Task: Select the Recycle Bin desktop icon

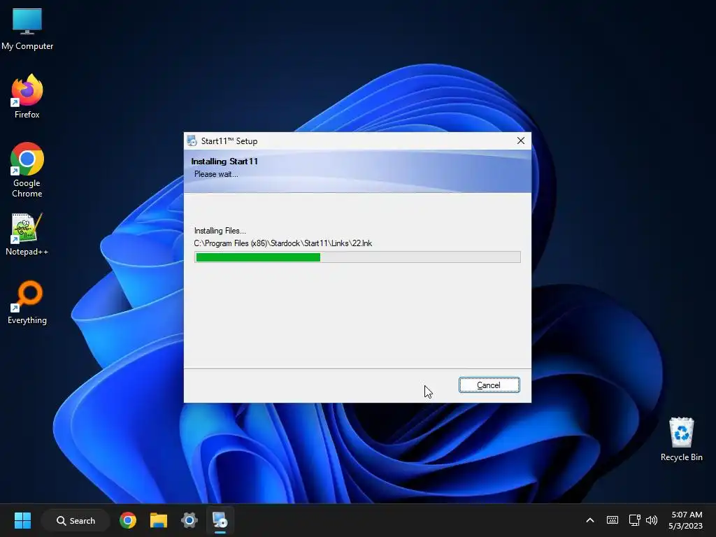Action: 681,439
